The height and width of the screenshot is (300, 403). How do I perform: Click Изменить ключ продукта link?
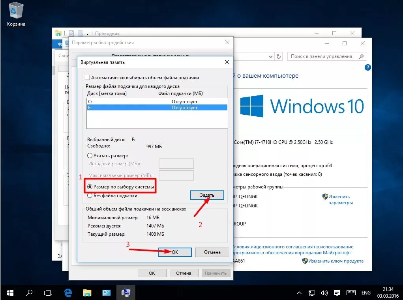pyautogui.click(x=336, y=261)
